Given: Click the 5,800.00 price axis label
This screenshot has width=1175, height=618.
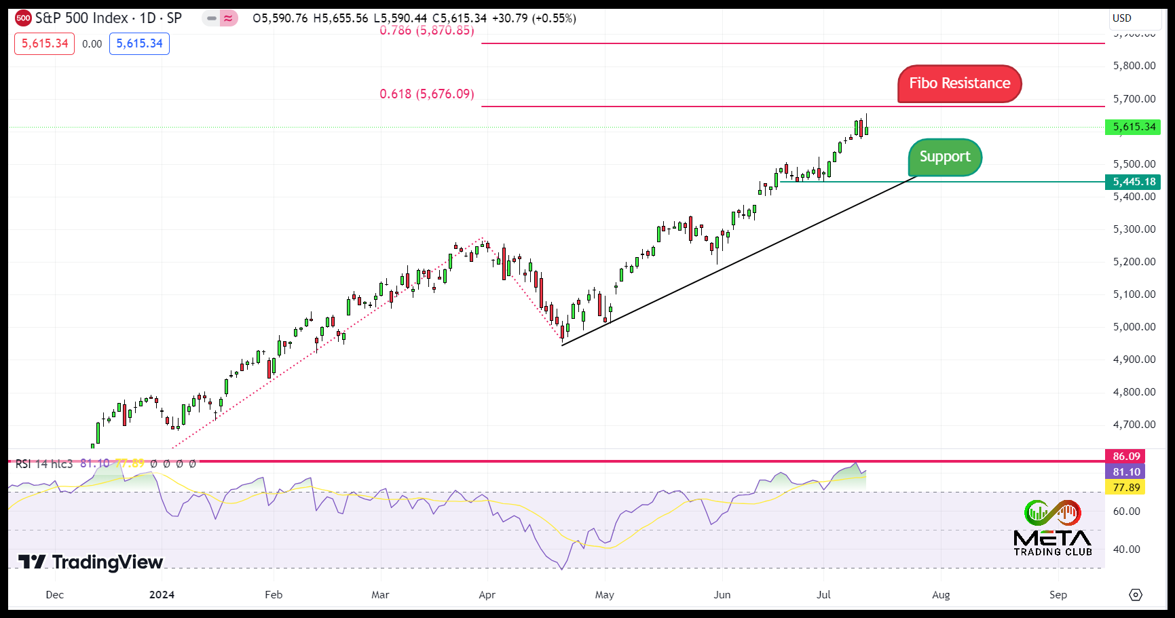Looking at the screenshot, I should tap(1134, 66).
